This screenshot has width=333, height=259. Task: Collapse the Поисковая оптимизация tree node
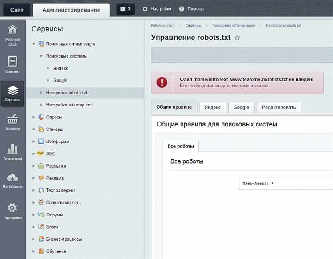(34, 44)
